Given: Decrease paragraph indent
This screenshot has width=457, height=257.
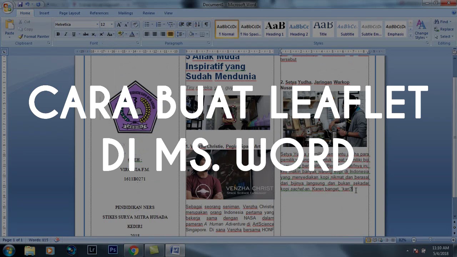Looking at the screenshot, I should (181, 25).
